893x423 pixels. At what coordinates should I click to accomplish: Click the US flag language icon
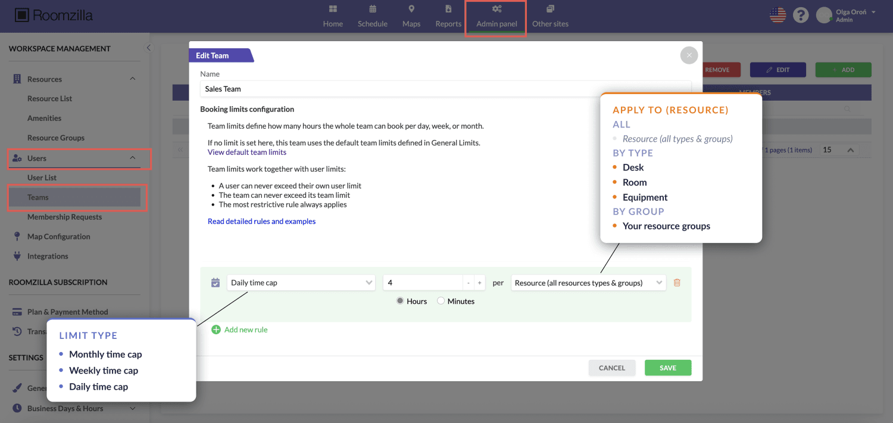(x=778, y=15)
